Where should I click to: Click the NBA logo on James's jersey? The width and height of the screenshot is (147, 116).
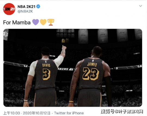coord(93,60)
